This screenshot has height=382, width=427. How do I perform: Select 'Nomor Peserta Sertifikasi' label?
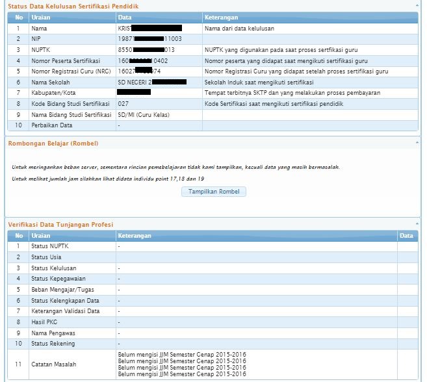coord(66,60)
